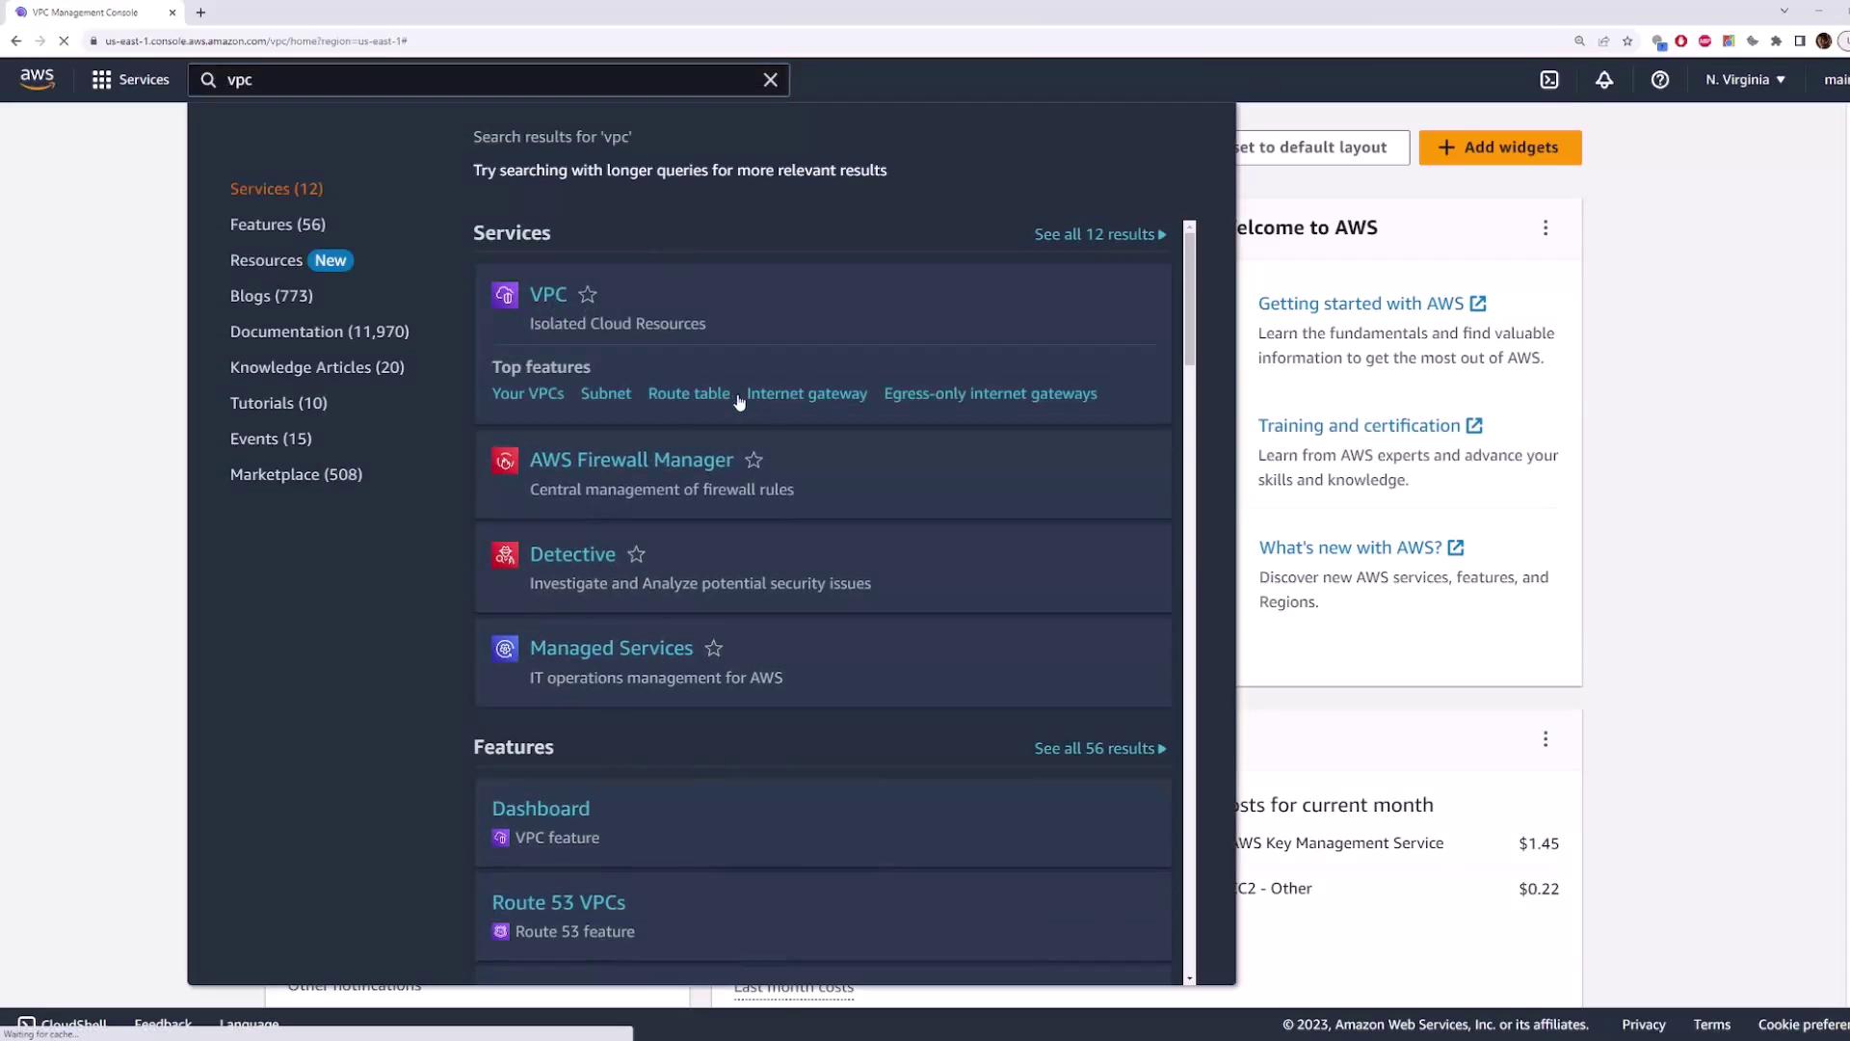This screenshot has width=1850, height=1041.
Task: Select the Features (56) category
Action: 277,225
